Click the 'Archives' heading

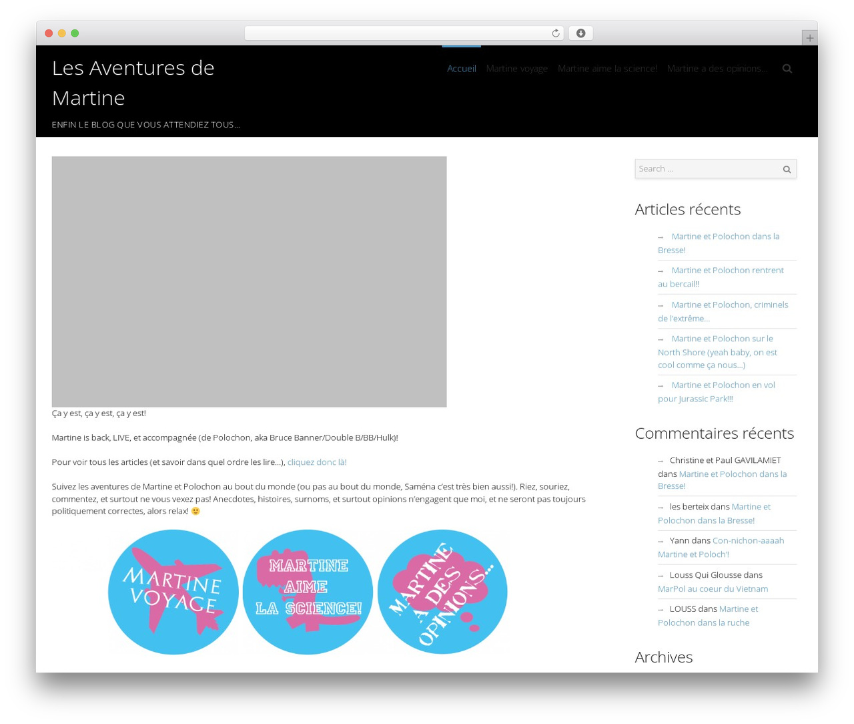[664, 657]
